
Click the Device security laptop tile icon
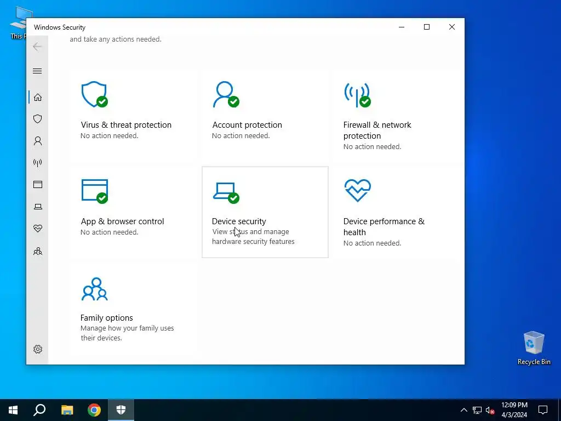click(226, 193)
